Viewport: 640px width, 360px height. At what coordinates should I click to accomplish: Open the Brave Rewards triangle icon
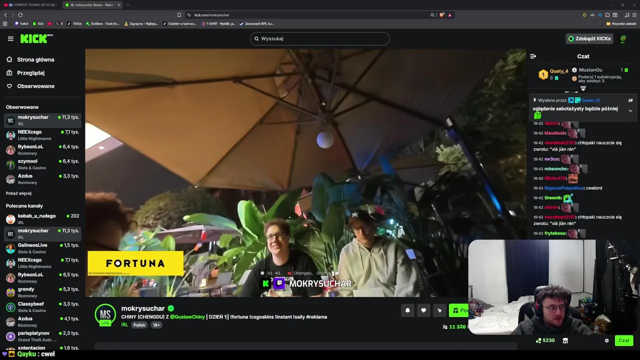click(450, 15)
